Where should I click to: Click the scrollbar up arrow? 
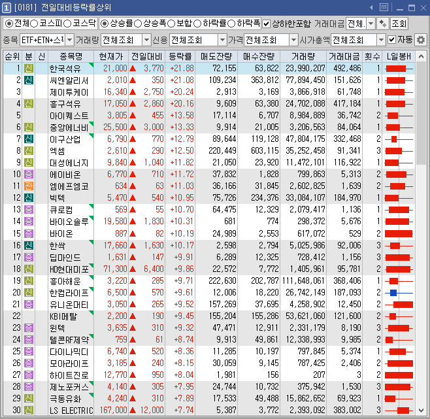click(421, 56)
